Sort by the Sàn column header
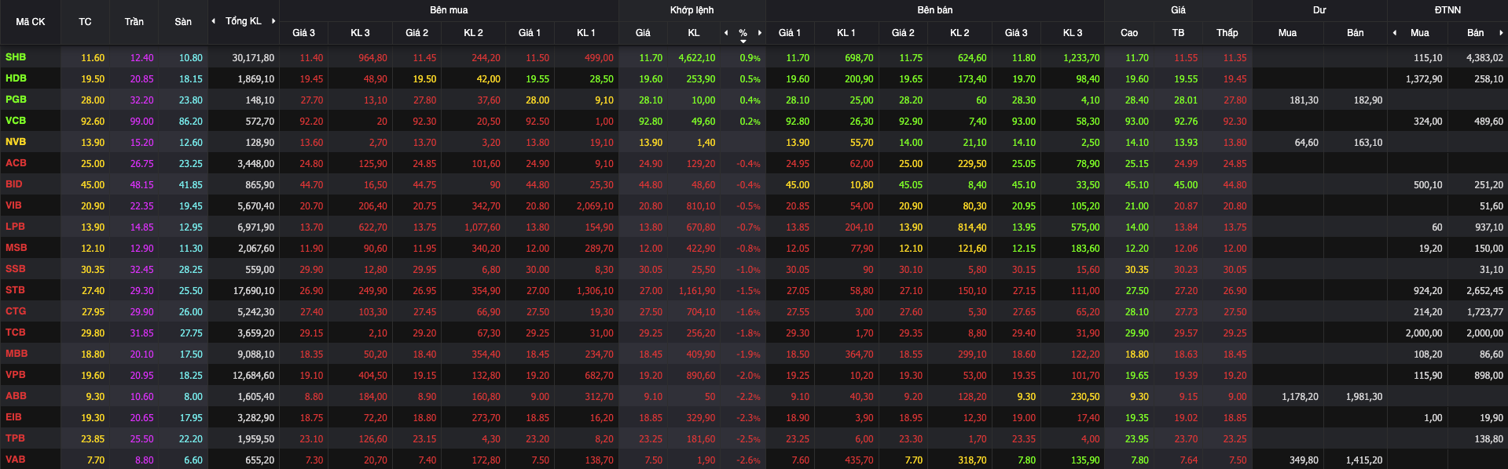The width and height of the screenshot is (1508, 469). pyautogui.click(x=183, y=22)
